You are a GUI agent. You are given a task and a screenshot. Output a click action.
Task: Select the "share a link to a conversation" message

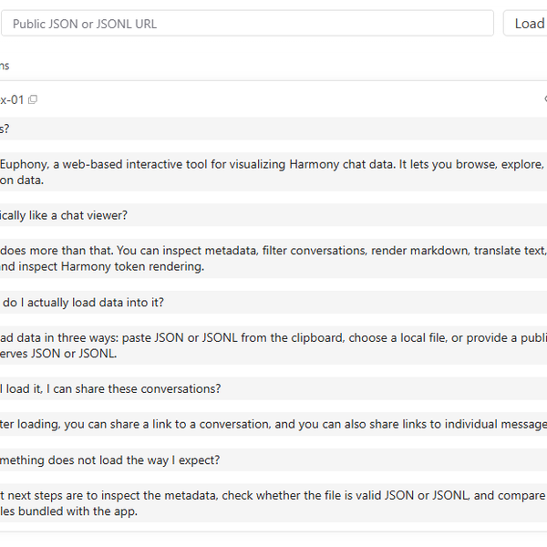272,424
